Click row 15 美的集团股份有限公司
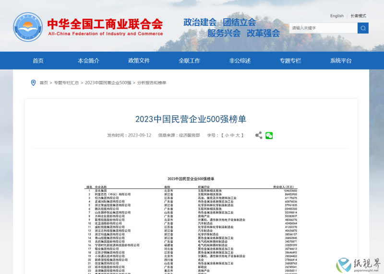This screenshot has width=384, height=274. [110, 241]
